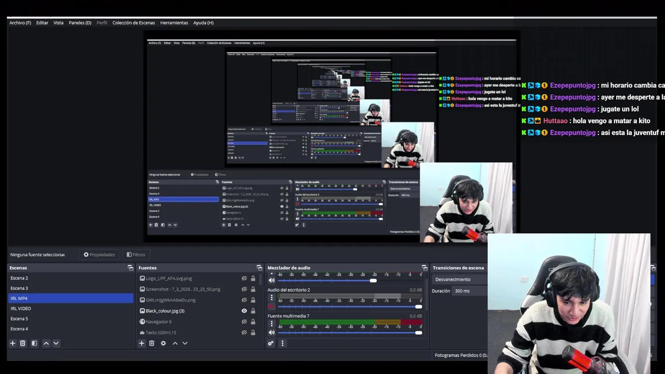
Task: Toggle lock on GWLmljgWkAA6wDv.png source
Action: 253,300
